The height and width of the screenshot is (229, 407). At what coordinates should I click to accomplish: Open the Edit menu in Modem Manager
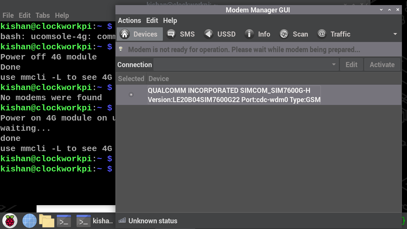(152, 20)
